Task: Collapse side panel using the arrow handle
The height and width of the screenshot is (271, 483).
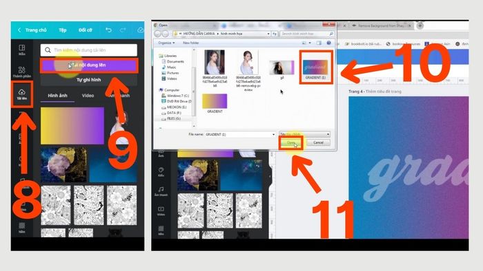Action: point(270,176)
